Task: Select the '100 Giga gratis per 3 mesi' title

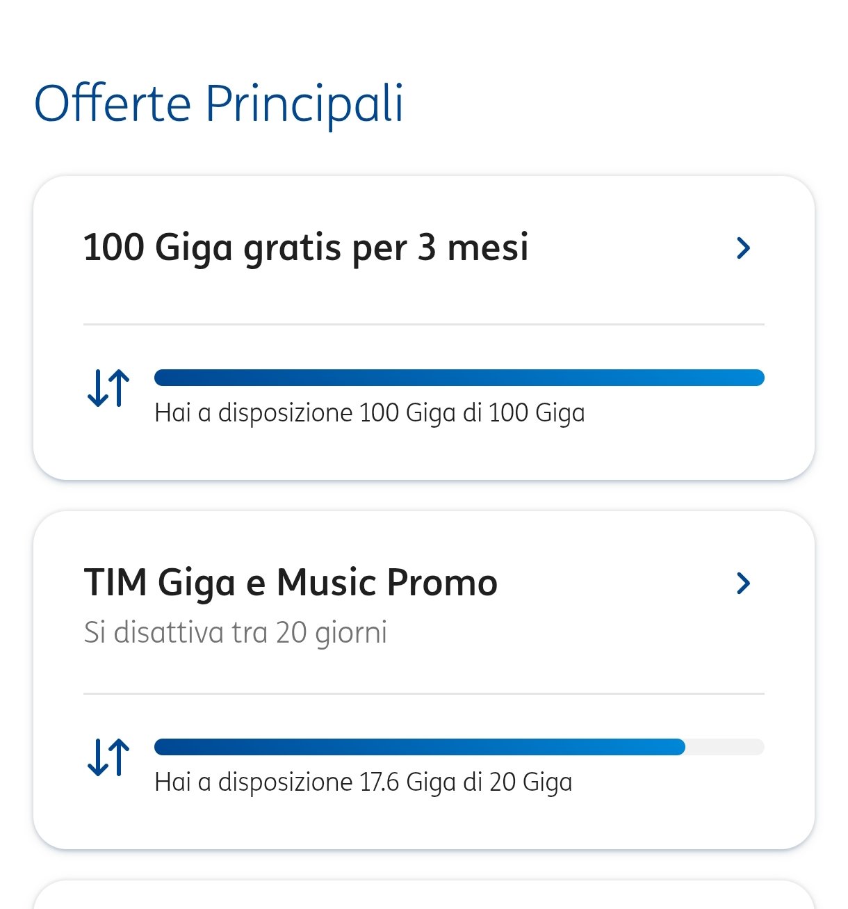Action: tap(306, 248)
